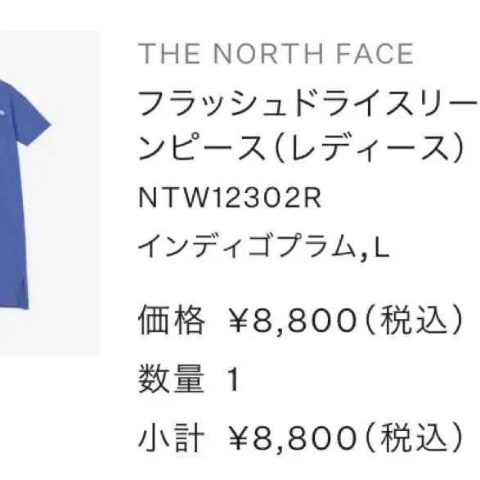The image size is (480, 480).
Task: Open the フラッシュドライスリー product title link
Action: (x=308, y=103)
